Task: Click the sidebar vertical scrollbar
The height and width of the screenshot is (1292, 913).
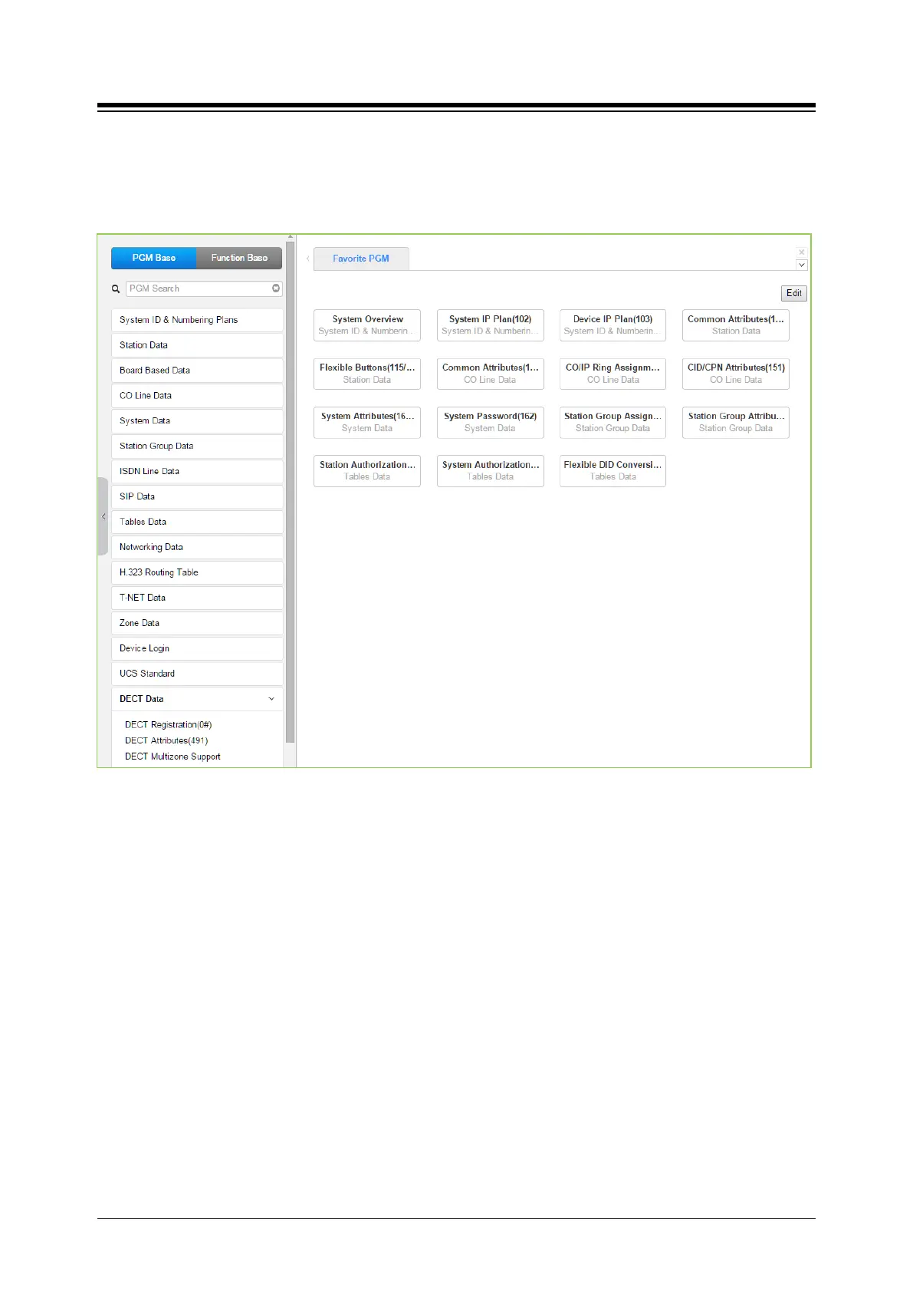Action: (x=290, y=491)
